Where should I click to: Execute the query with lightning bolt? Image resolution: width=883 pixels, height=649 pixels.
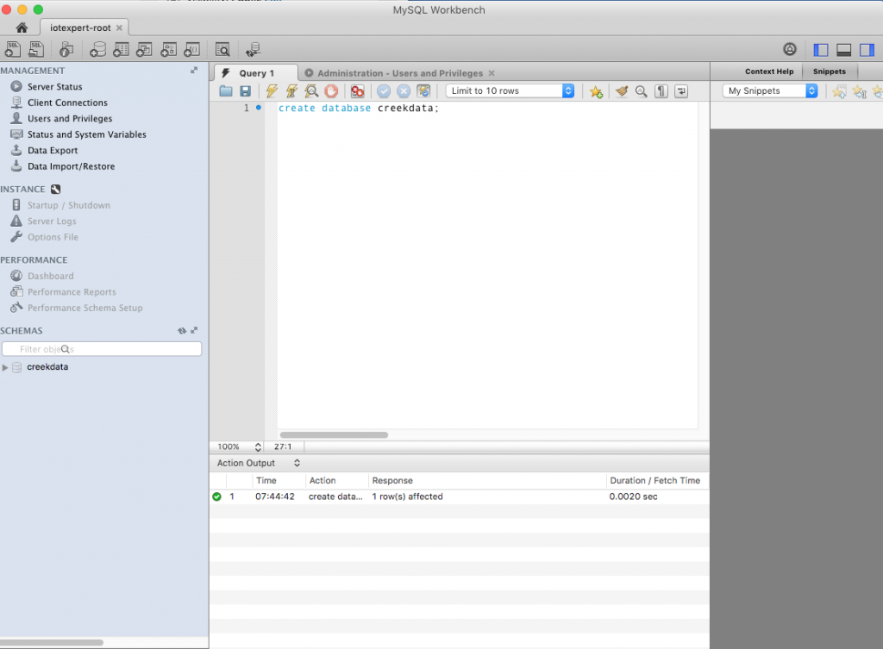272,91
